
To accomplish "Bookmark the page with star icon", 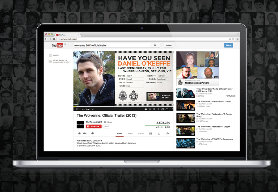I will pyautogui.click(x=233, y=39).
